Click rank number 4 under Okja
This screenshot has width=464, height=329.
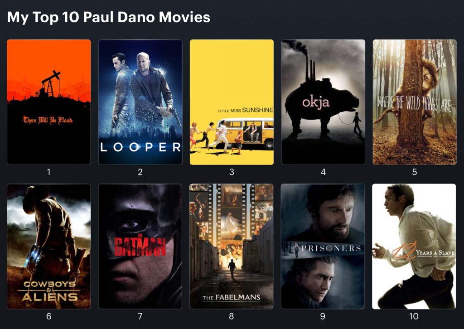click(323, 172)
